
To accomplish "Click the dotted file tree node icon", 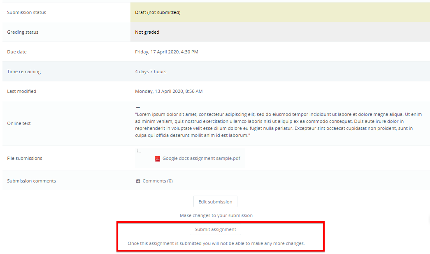I will (139, 151).
